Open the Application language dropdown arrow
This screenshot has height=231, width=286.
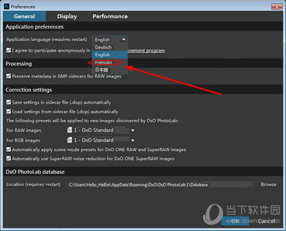tap(124, 40)
